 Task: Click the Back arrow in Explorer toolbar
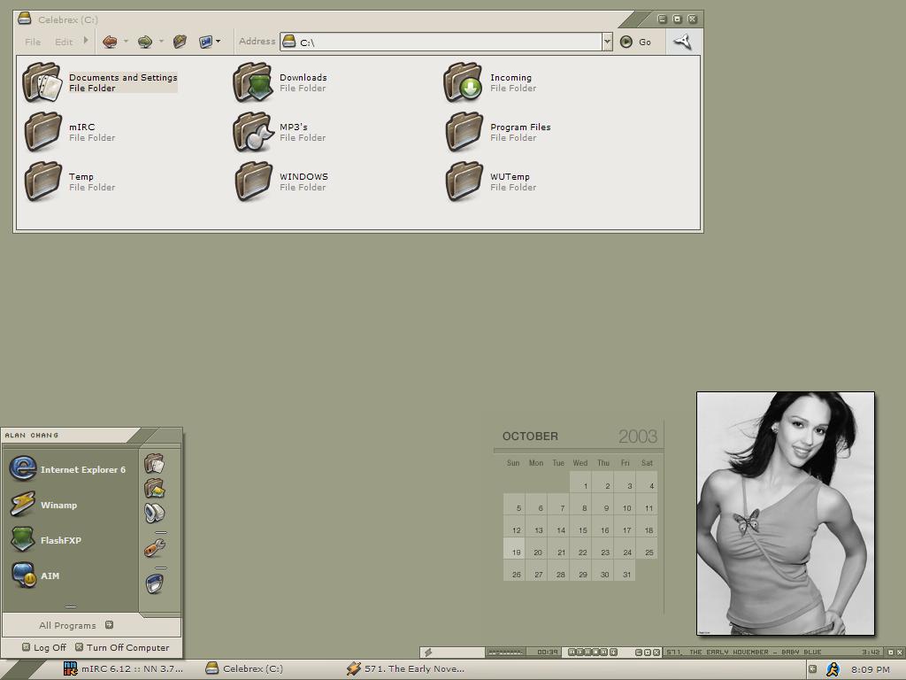pyautogui.click(x=110, y=42)
